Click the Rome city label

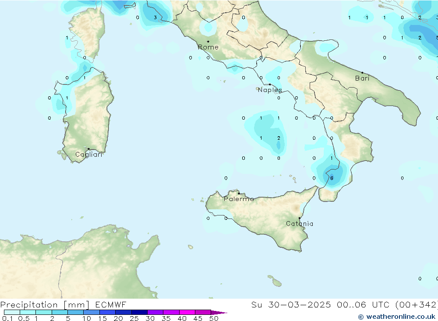[x=208, y=47]
